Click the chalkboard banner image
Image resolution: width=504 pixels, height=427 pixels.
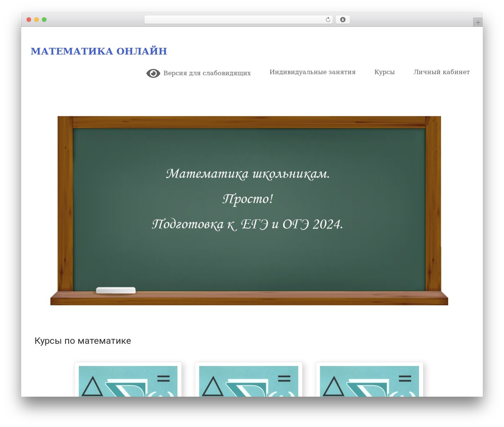249,210
